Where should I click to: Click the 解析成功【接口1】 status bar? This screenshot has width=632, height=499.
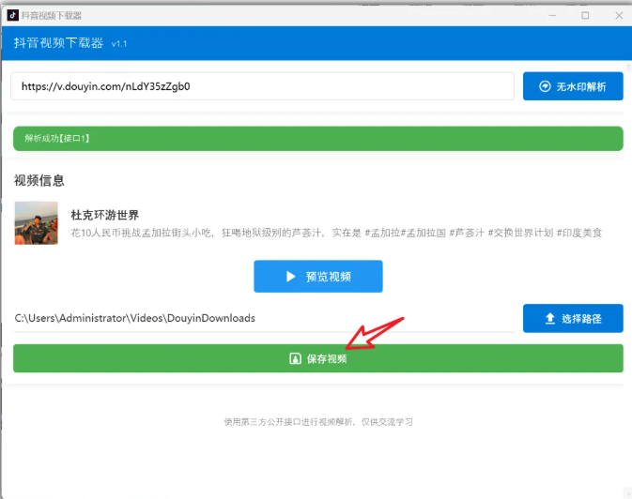coord(318,139)
